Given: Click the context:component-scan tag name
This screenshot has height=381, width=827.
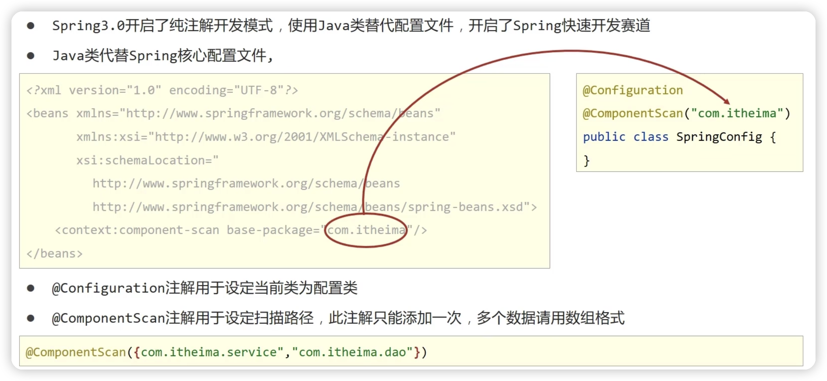Looking at the screenshot, I should (x=140, y=230).
